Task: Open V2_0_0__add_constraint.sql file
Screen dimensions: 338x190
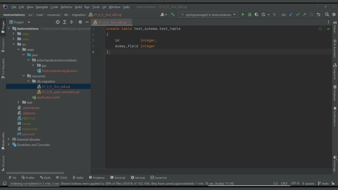Action: 60,92
